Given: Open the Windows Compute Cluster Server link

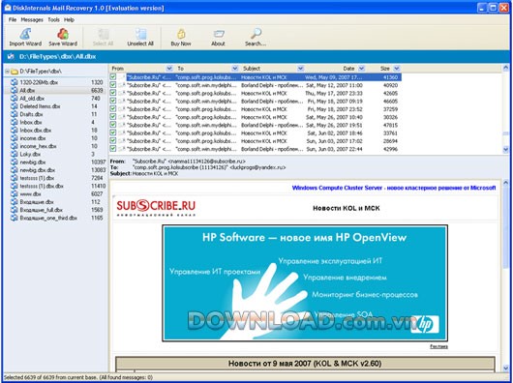Looking at the screenshot, I should click(394, 188).
